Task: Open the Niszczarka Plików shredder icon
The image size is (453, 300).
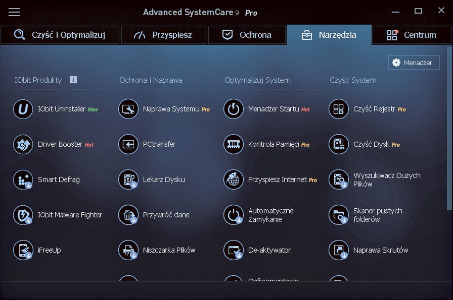Action: pos(128,250)
